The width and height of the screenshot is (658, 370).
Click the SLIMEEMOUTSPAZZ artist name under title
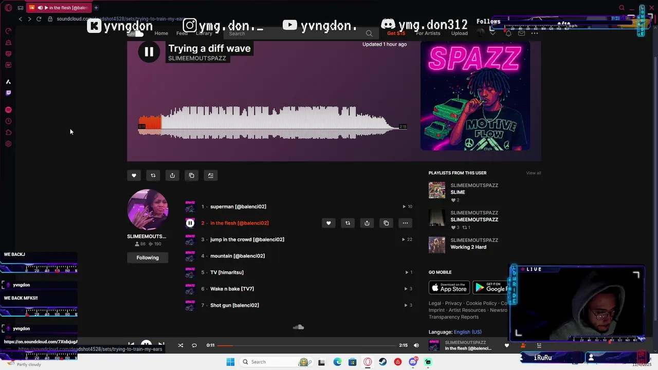pyautogui.click(x=197, y=59)
